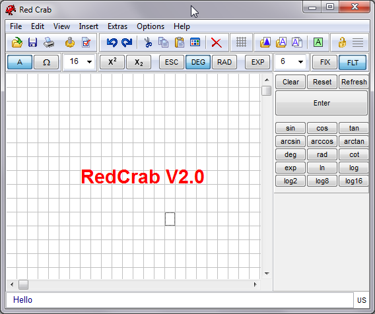Image resolution: width=375 pixels, height=314 pixels.
Task: Click the document text box icon with A
Action: tap(297, 42)
